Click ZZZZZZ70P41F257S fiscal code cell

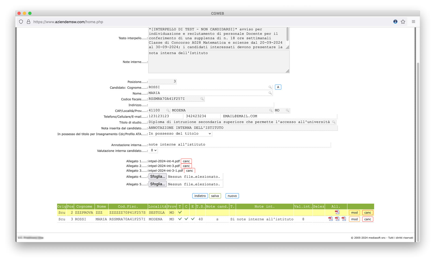click(127, 213)
